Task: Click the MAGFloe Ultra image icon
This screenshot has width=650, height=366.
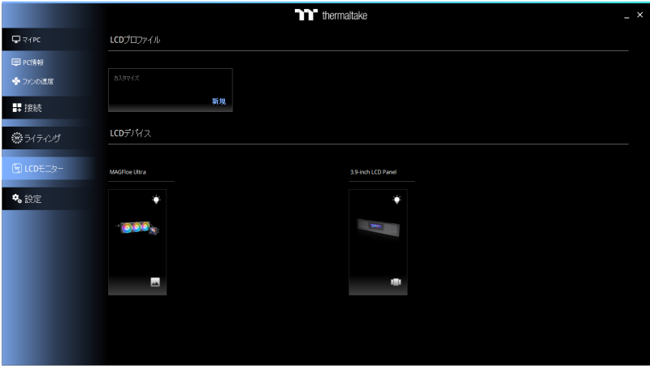Action: point(155,282)
